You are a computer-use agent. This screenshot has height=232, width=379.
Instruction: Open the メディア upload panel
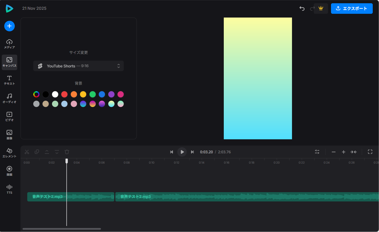pyautogui.click(x=9, y=44)
